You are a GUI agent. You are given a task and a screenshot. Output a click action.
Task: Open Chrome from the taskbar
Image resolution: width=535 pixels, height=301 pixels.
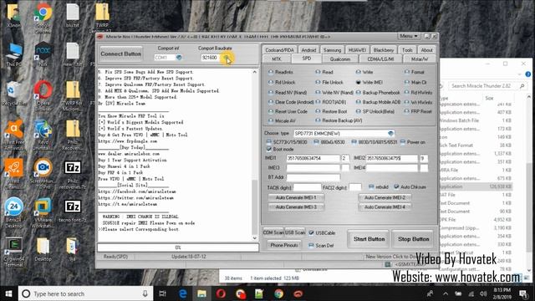coord(278,293)
